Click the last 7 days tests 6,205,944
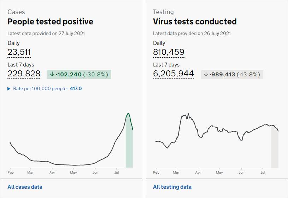Viewport: 288px width, 198px height. tap(174, 74)
